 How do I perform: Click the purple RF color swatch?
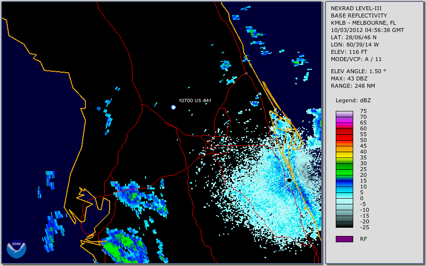344,239
